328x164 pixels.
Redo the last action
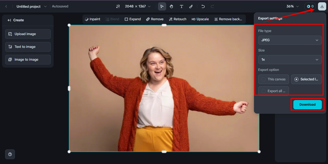click(x=212, y=6)
